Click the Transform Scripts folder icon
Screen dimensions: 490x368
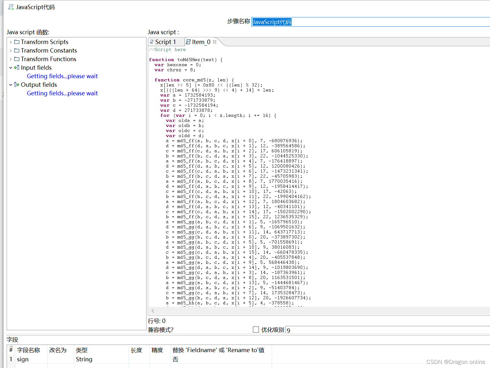click(x=17, y=42)
